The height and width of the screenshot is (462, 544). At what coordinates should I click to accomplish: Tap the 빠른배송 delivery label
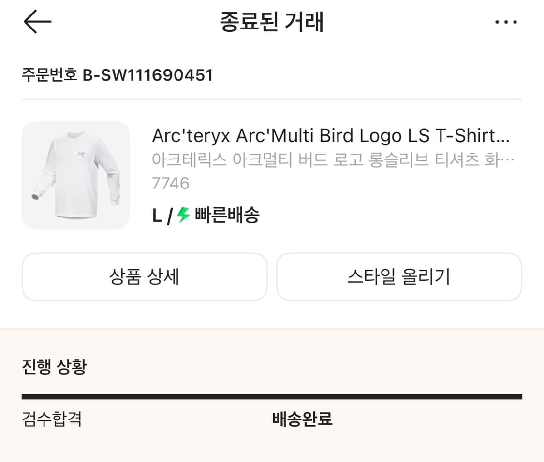pos(227,215)
